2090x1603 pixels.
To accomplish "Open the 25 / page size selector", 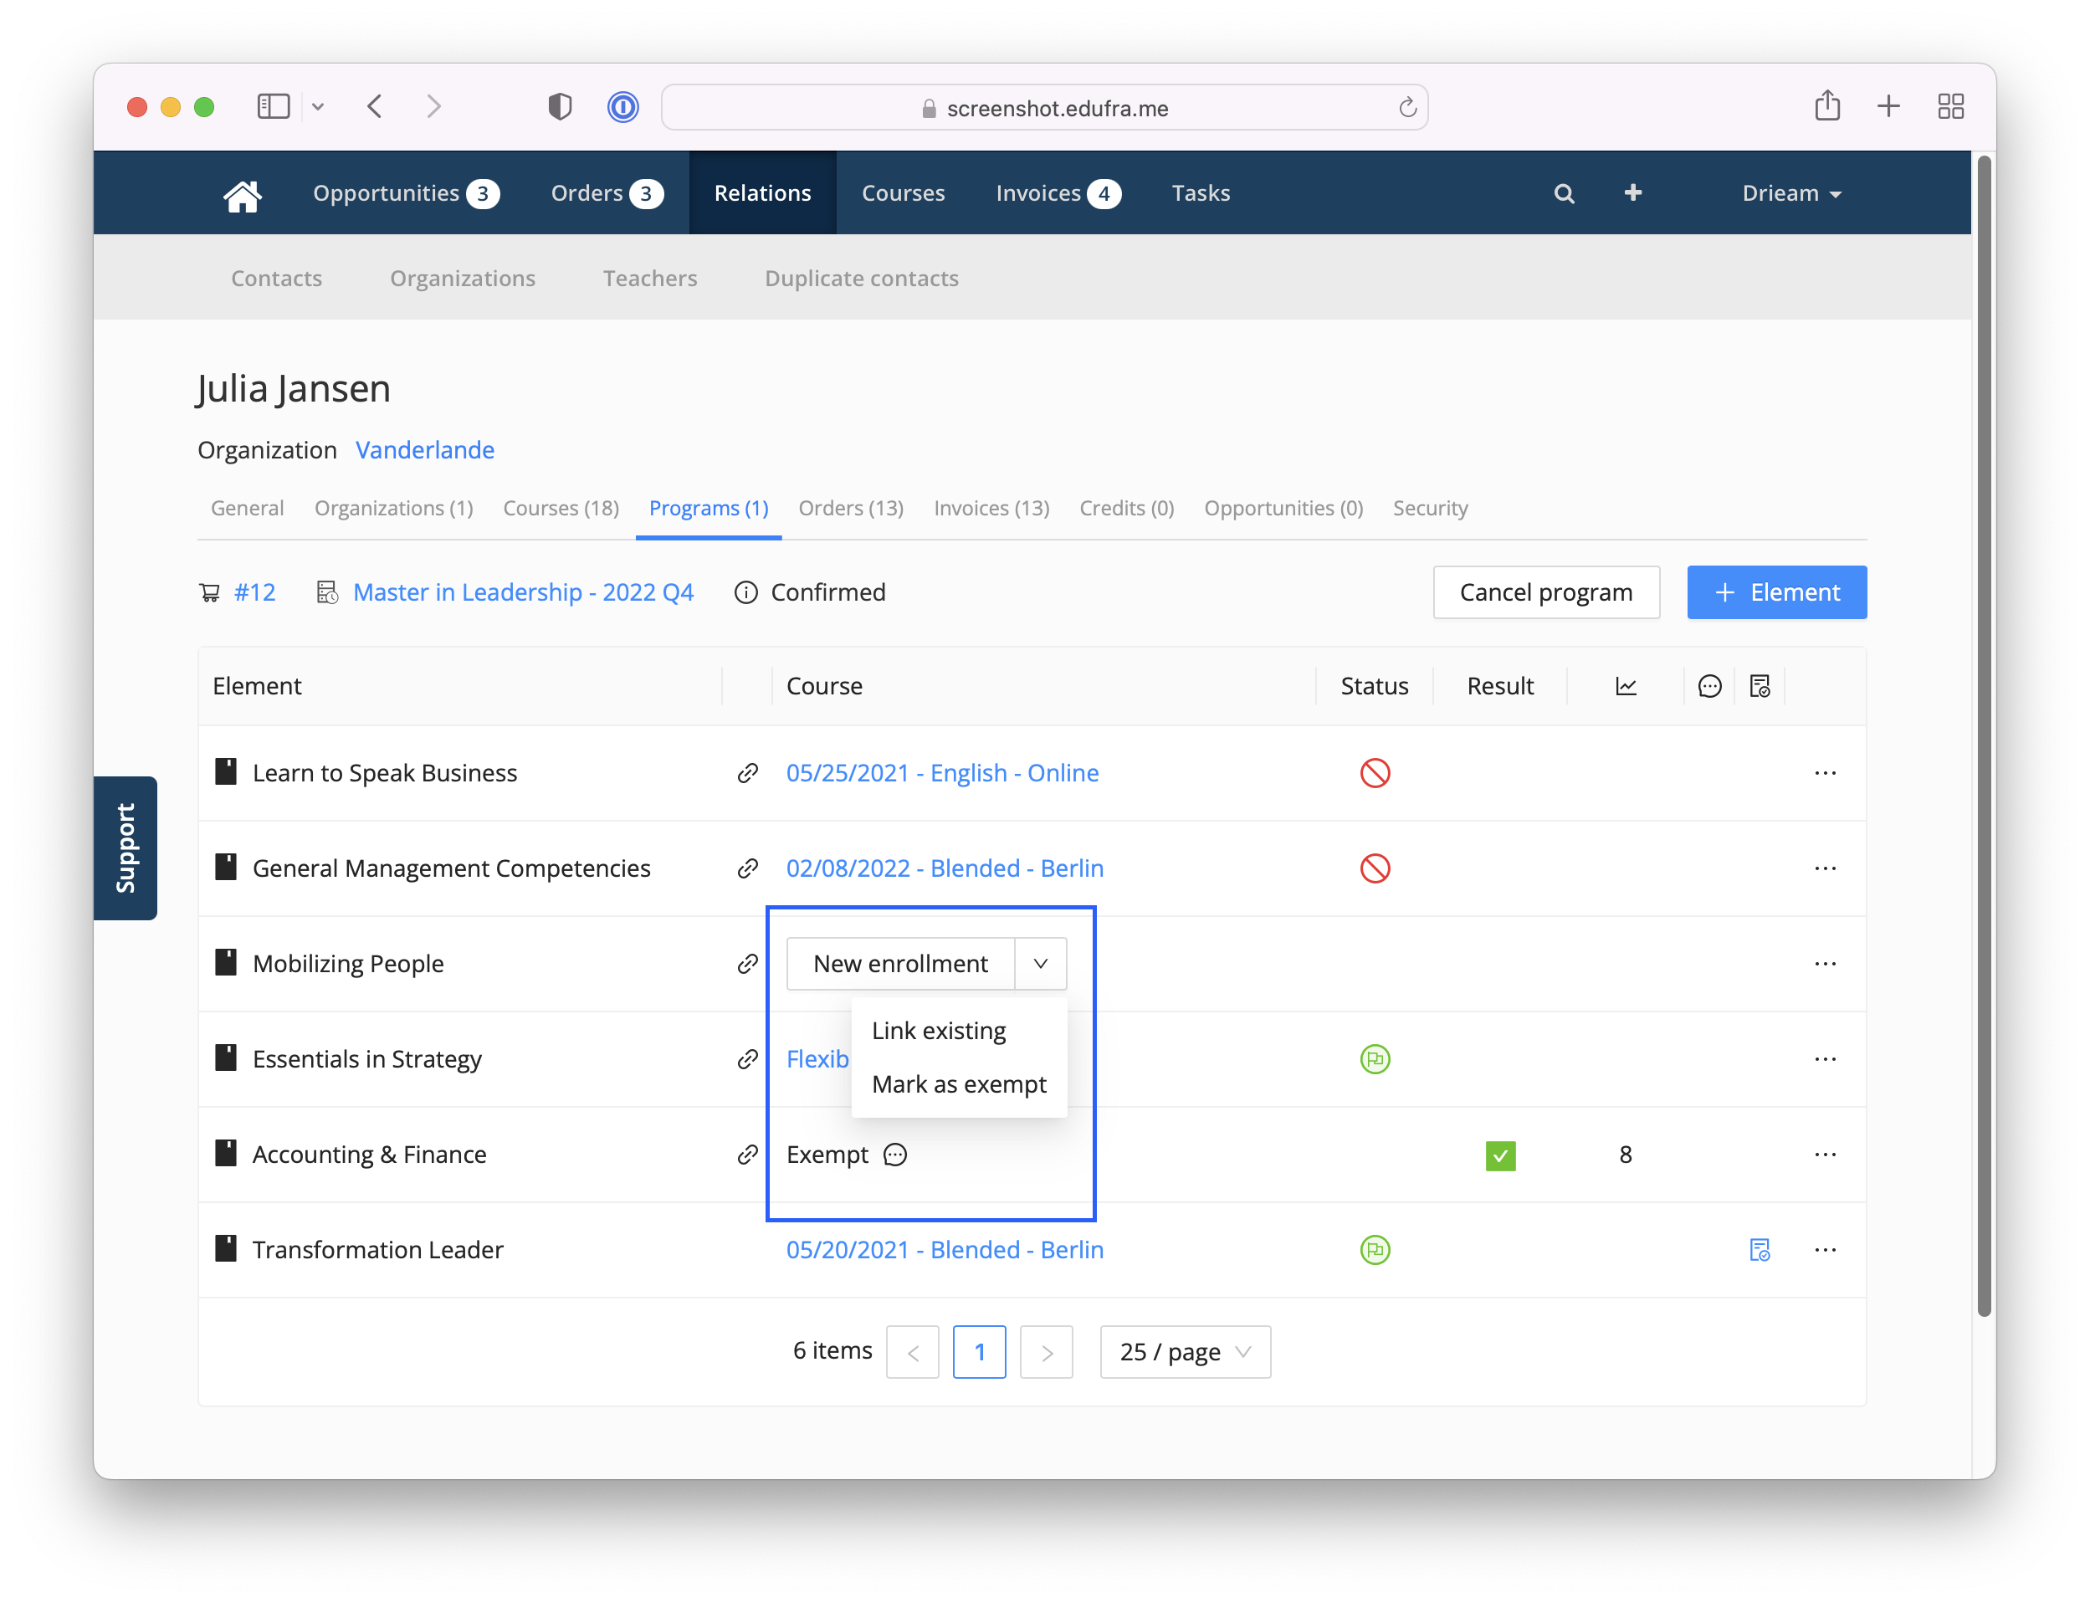I will [1185, 1351].
